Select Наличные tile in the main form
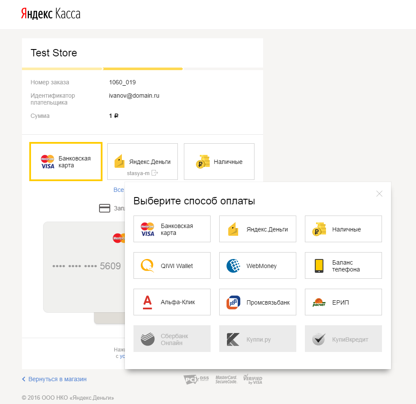Image resolution: width=416 pixels, height=404 pixels. pos(219,161)
